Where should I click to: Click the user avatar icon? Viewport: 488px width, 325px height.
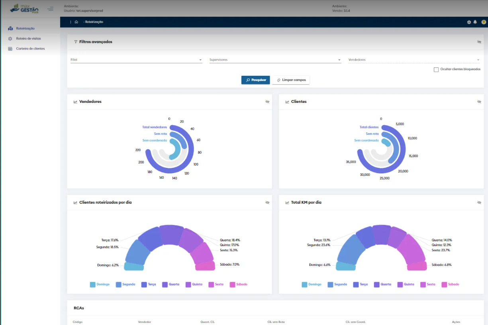pyautogui.click(x=483, y=22)
